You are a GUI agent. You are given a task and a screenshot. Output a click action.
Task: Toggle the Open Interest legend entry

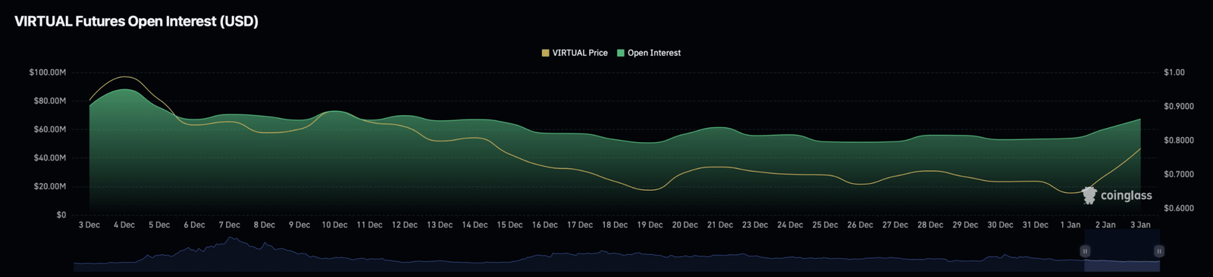(x=649, y=53)
